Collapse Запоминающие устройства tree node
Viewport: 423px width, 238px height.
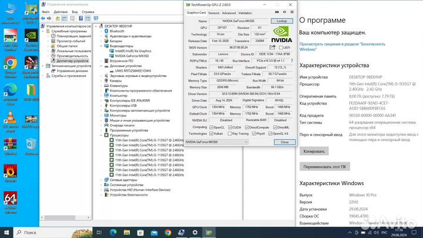(x=43, y=66)
